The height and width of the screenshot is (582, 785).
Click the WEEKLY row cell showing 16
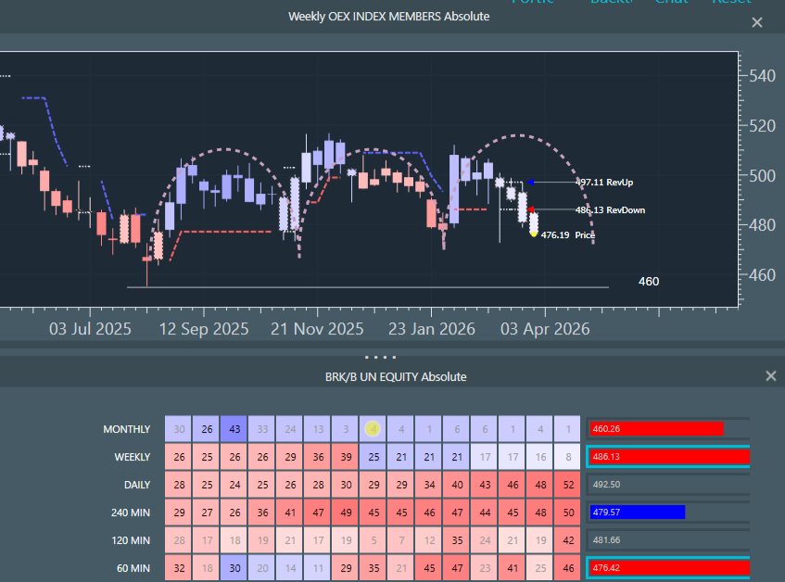[540, 457]
